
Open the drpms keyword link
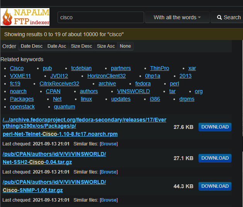click(187, 99)
